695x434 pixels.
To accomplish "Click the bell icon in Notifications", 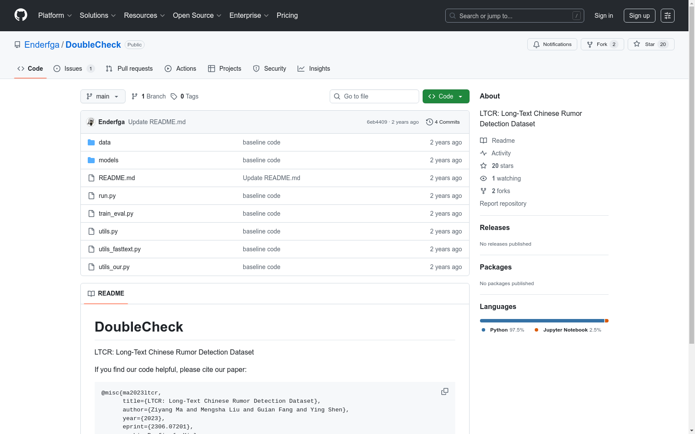I will pos(536,44).
